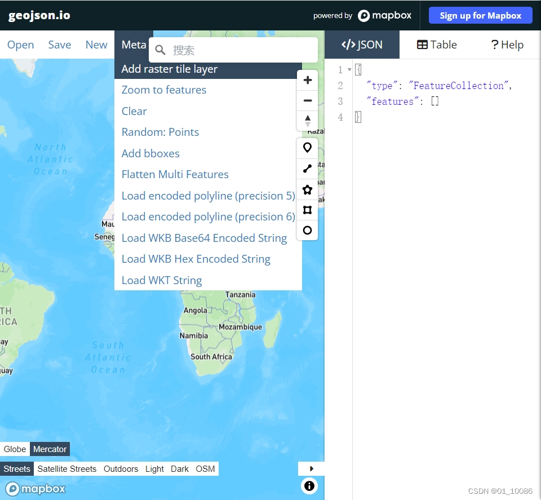The image size is (541, 500).
Task: Select the draw polygon tool
Action: pos(307,189)
